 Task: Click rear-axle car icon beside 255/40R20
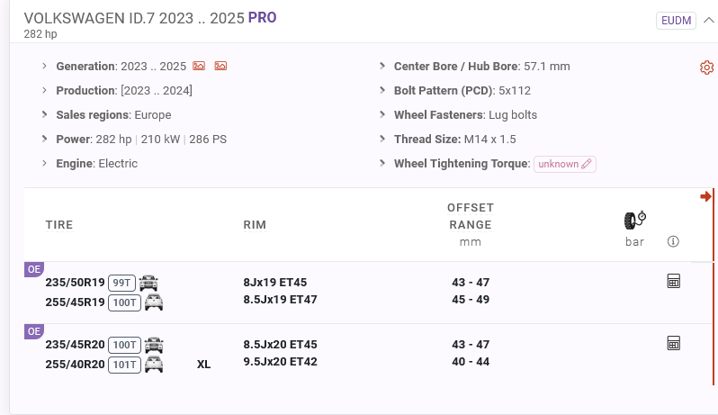[x=154, y=365]
